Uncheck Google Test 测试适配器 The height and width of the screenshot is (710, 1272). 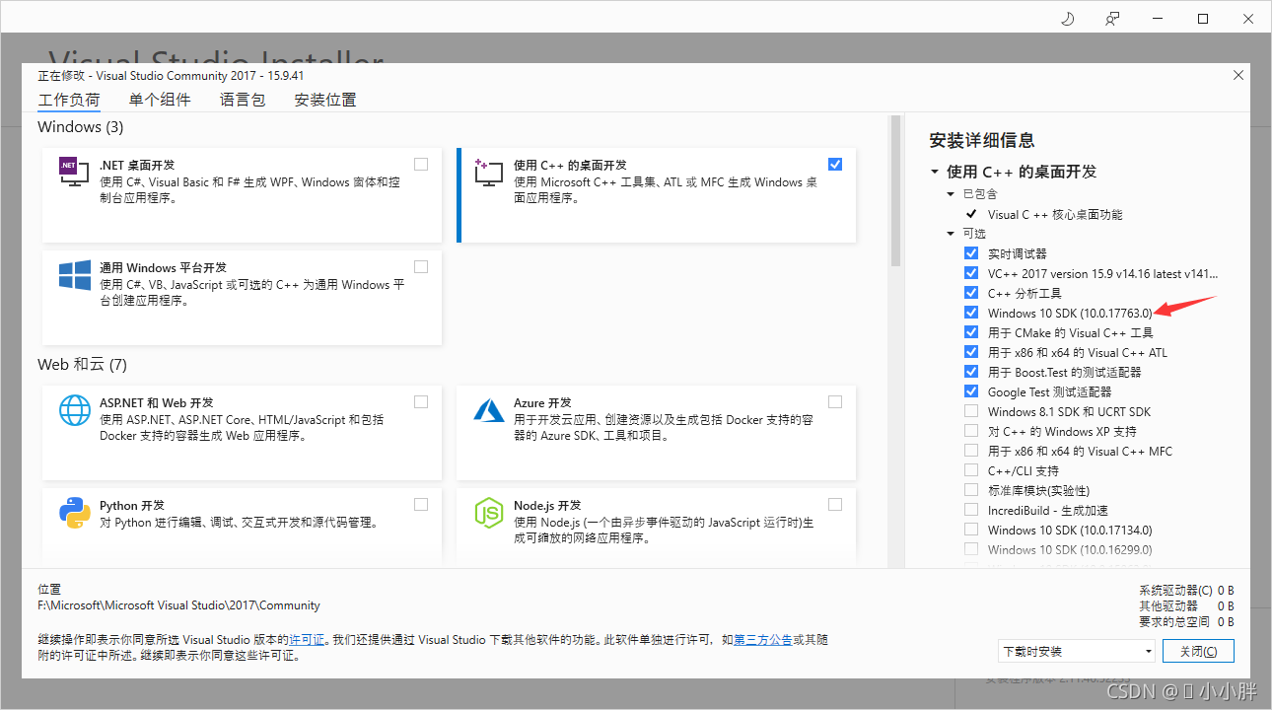click(x=971, y=391)
